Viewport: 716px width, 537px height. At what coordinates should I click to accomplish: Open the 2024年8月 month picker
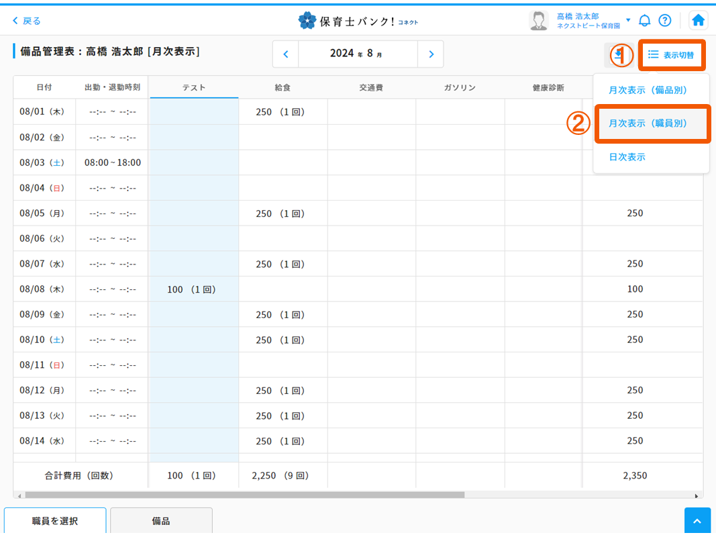pyautogui.click(x=357, y=54)
